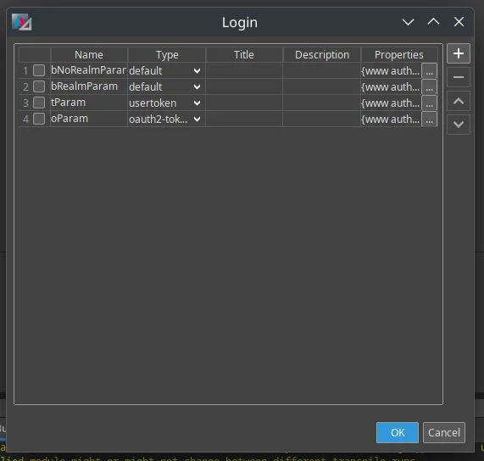Check the checkbox for row 1 bNoRealmParam
The height and width of the screenshot is (461, 484).
tap(39, 70)
